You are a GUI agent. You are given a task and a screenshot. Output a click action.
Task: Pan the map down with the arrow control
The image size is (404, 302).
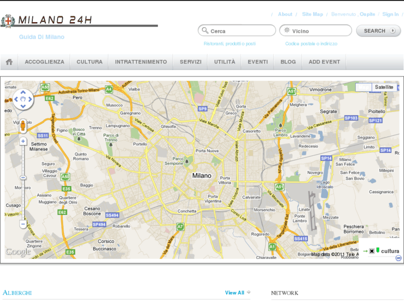[x=23, y=106]
